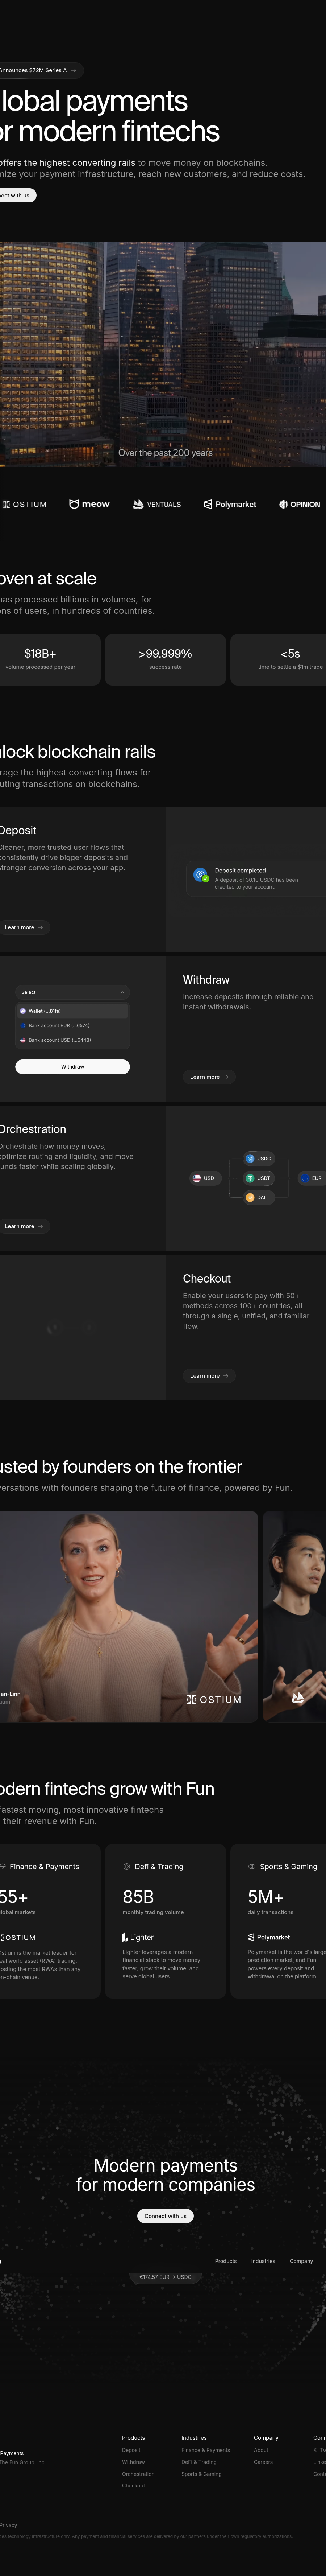Choose Bank account USD option
Screen dimensions: 326x2576
(72, 1040)
